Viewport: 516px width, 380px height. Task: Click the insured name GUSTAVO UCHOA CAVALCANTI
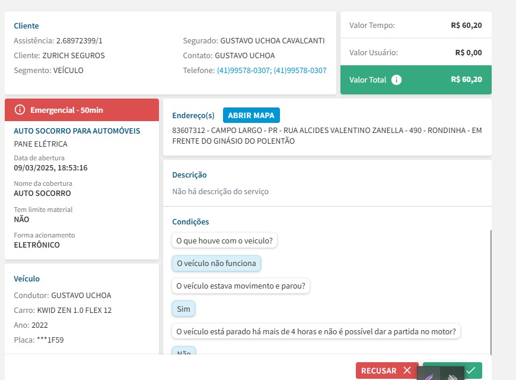(272, 40)
